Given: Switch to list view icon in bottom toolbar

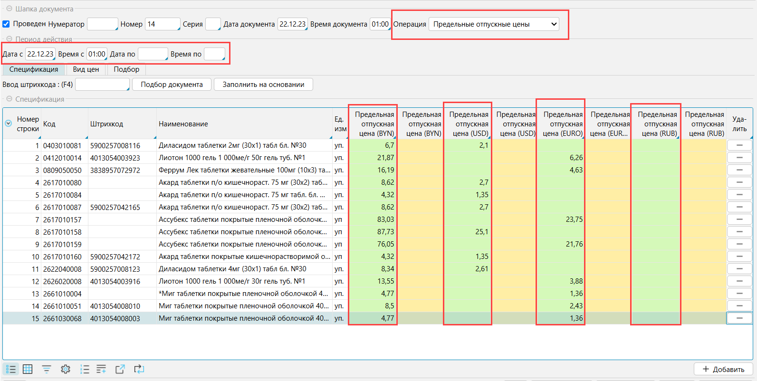Looking at the screenshot, I should [x=10, y=369].
